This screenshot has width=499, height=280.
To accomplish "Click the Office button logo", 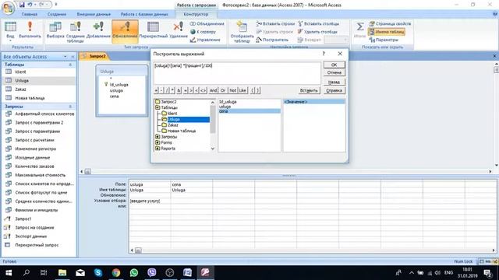I will point(9,8).
